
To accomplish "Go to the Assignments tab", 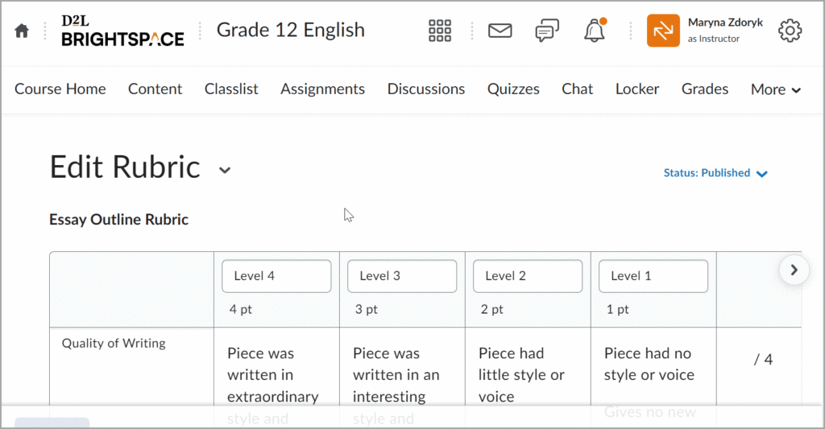I will pyautogui.click(x=322, y=89).
